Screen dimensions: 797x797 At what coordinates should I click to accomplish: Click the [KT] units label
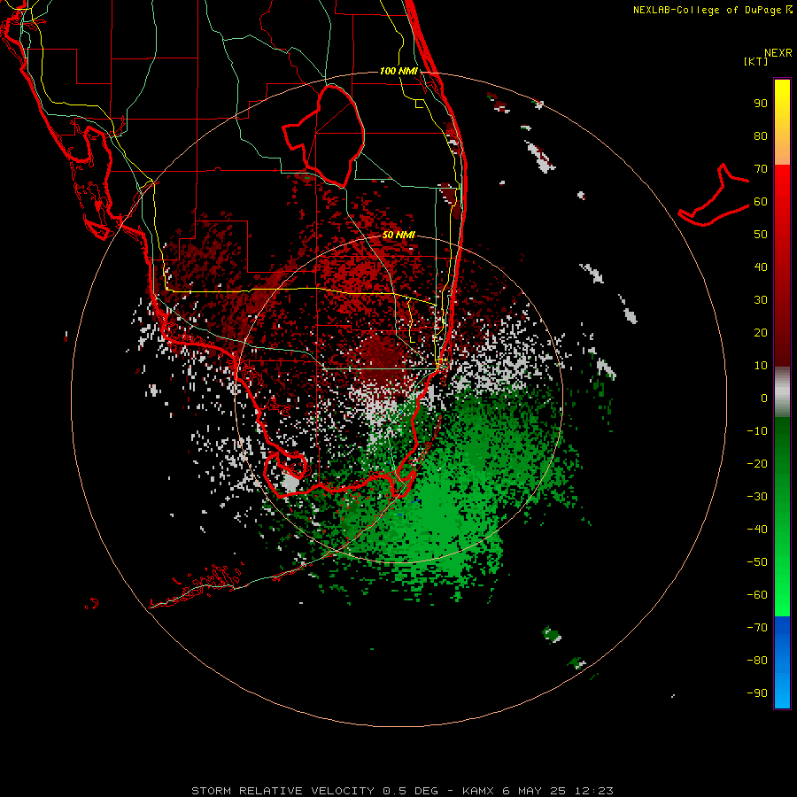click(756, 61)
